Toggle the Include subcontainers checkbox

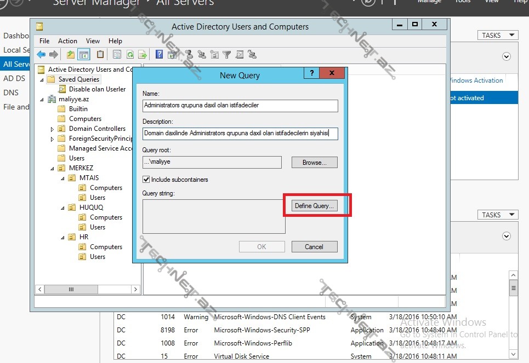(146, 179)
